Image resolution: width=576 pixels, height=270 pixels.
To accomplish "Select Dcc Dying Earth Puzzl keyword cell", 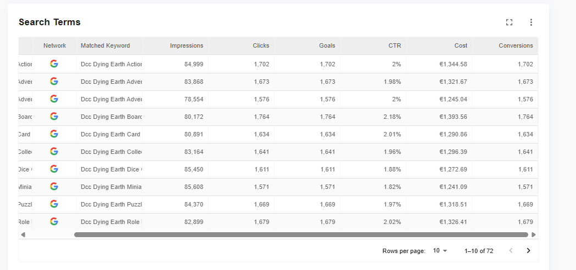I will (109, 204).
